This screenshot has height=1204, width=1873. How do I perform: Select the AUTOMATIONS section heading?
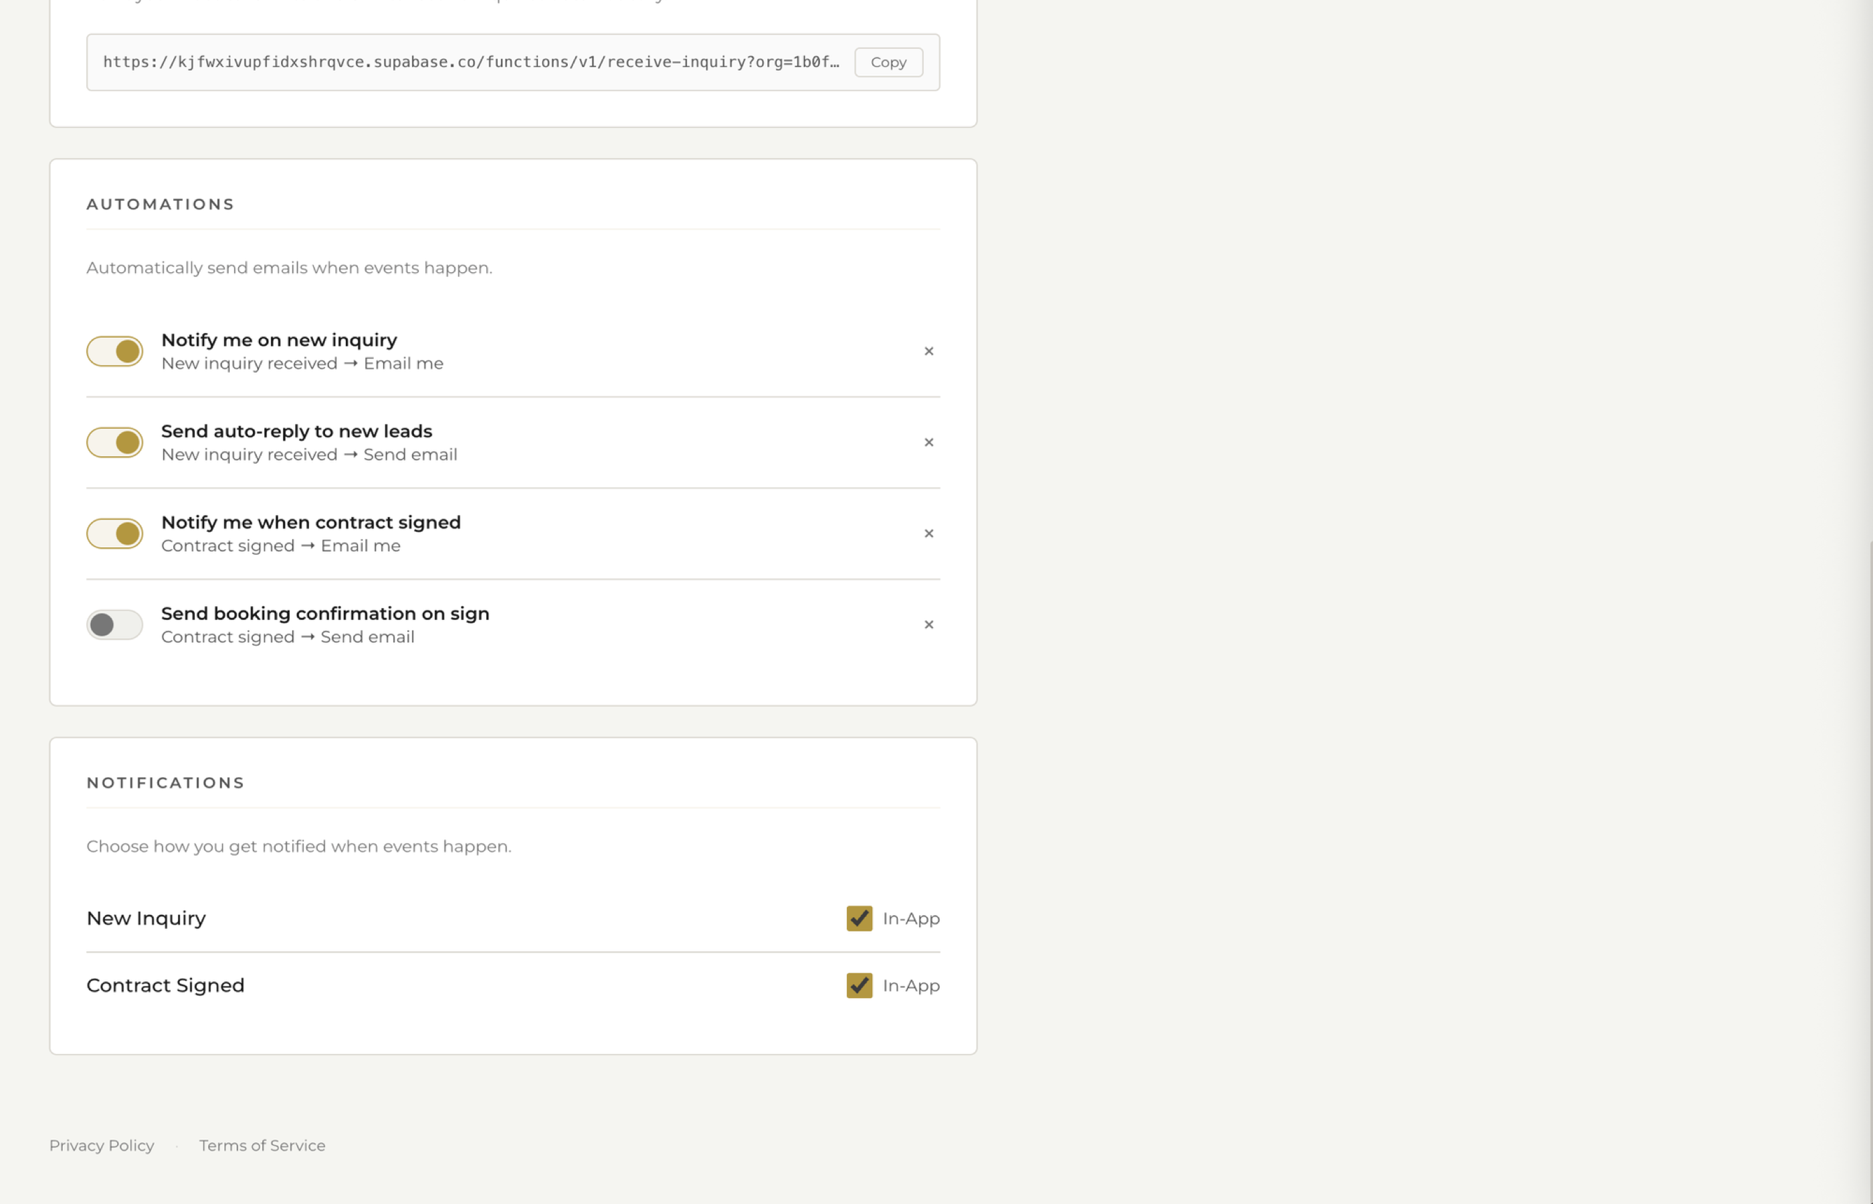[x=159, y=203]
